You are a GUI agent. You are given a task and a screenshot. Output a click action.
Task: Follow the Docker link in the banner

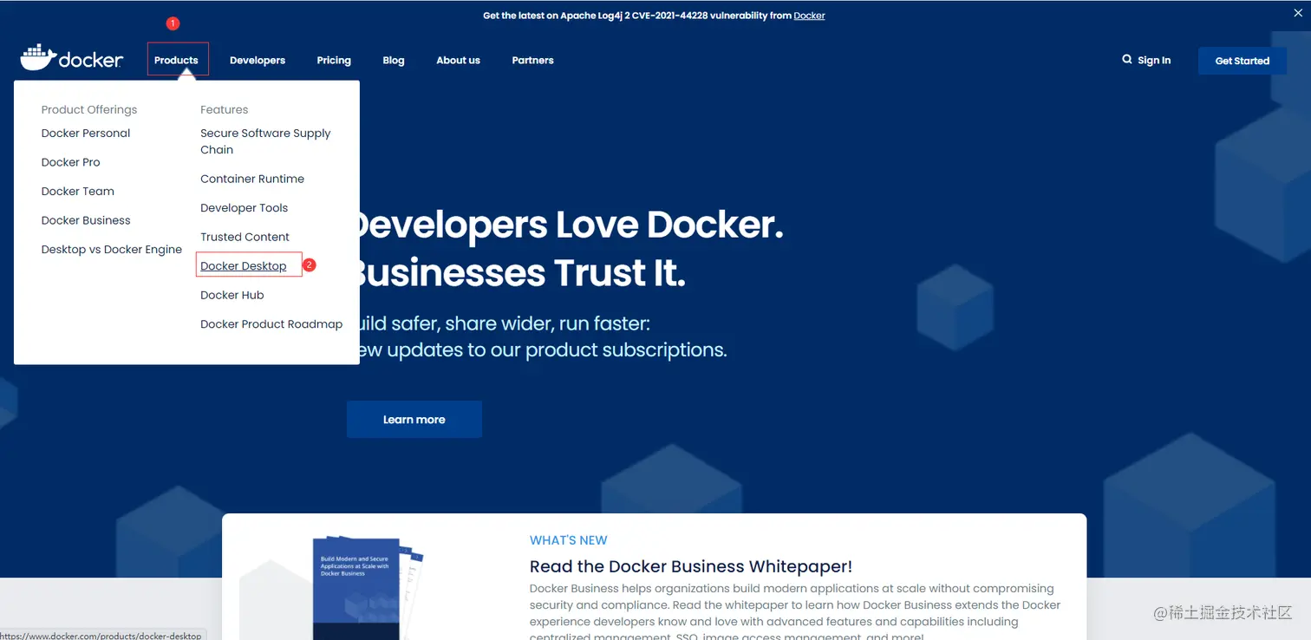(x=809, y=16)
